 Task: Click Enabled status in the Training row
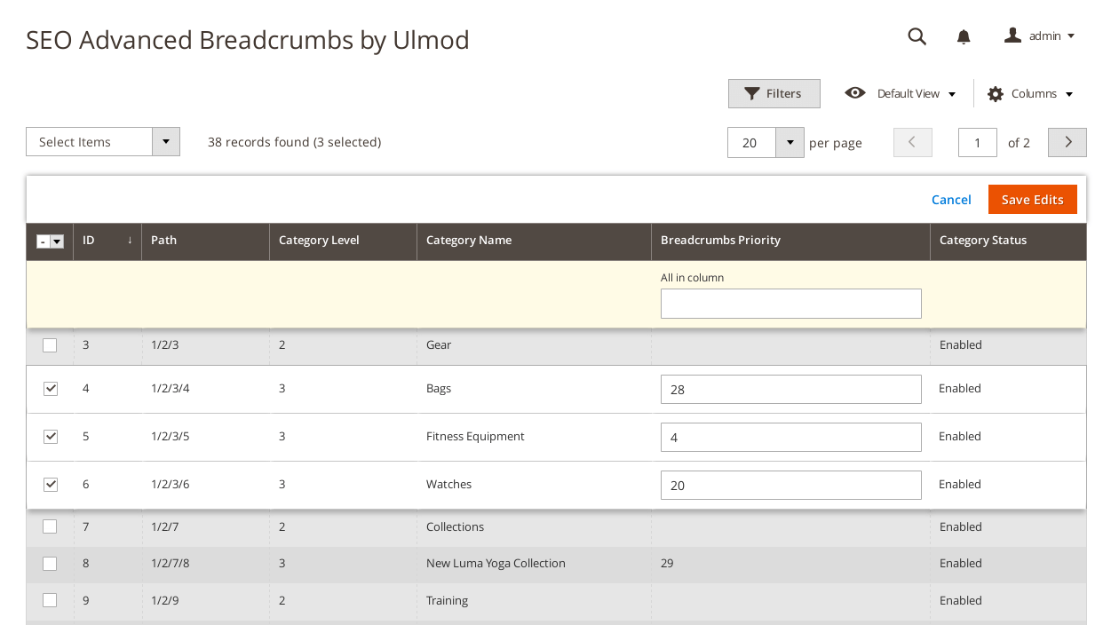(961, 600)
